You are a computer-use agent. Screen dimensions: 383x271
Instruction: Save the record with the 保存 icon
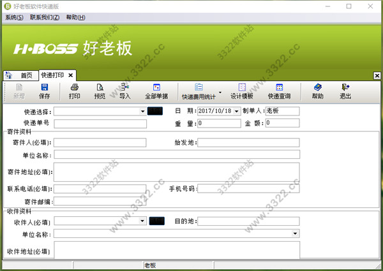point(44,91)
